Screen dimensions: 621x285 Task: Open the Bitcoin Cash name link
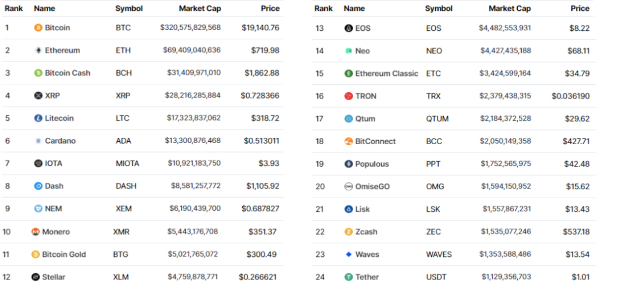click(68, 73)
